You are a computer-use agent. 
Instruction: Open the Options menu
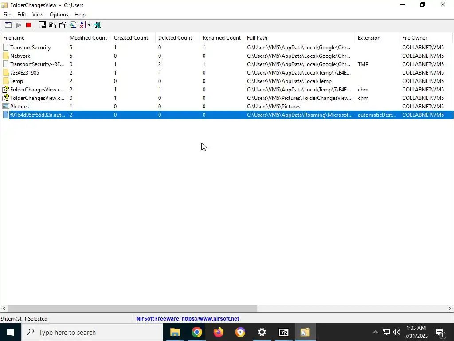pyautogui.click(x=59, y=15)
